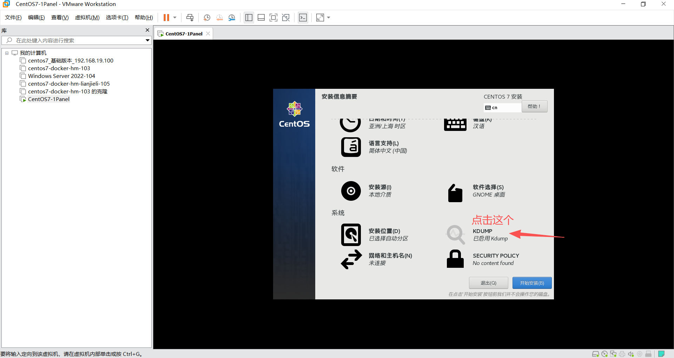The height and width of the screenshot is (358, 674).
Task: Open the power options dropdown arrow beside Pause
Action: click(175, 18)
